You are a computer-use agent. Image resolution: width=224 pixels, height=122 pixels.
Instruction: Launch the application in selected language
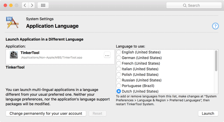coord(208,113)
